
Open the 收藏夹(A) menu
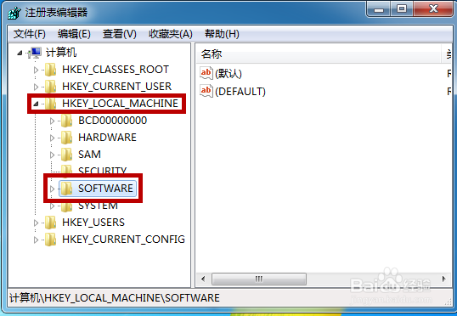tap(171, 34)
